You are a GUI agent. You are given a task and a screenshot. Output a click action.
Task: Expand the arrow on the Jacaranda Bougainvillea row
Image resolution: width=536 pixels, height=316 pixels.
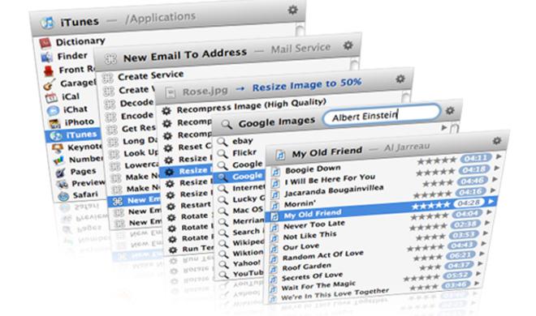(495, 179)
